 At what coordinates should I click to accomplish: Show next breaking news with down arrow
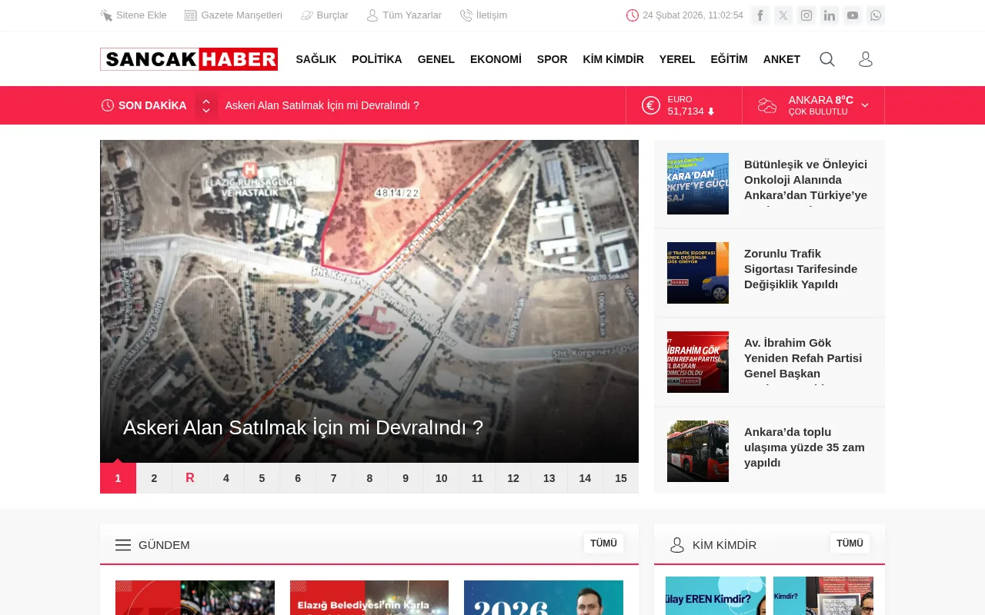point(206,110)
